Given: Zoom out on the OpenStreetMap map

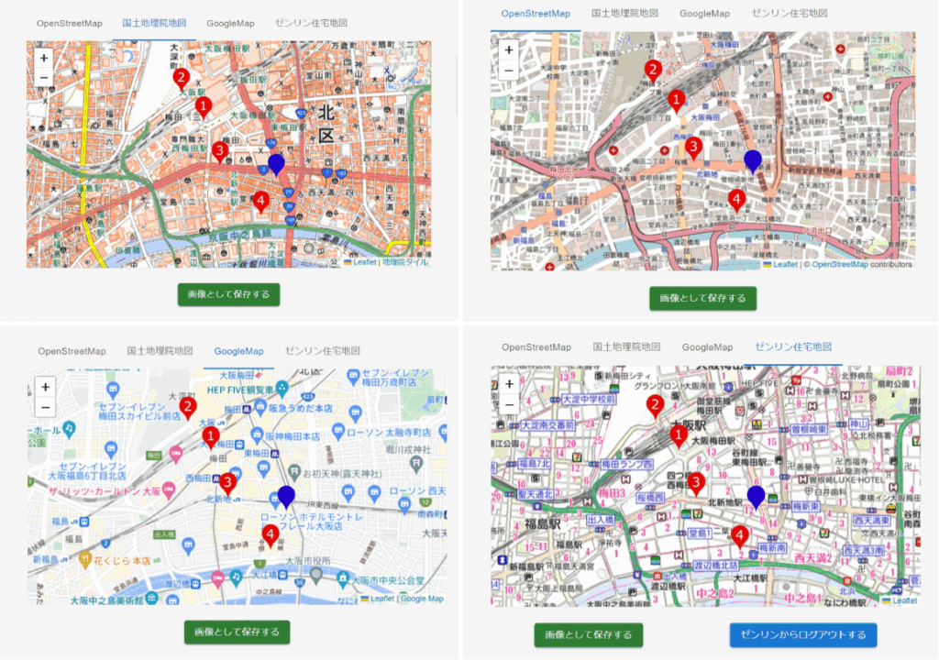Looking at the screenshot, I should point(508,70).
